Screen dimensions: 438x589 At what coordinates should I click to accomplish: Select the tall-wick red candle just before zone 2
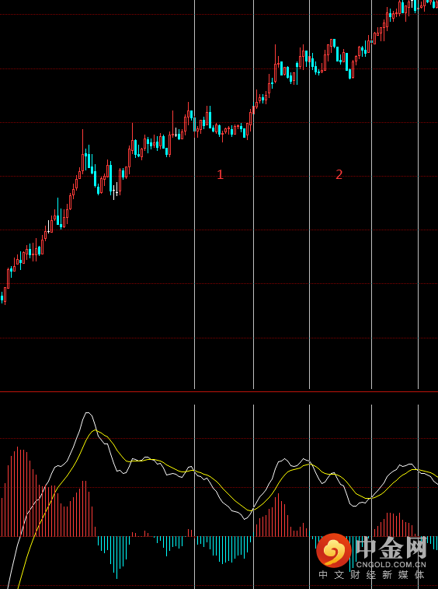coord(275,64)
